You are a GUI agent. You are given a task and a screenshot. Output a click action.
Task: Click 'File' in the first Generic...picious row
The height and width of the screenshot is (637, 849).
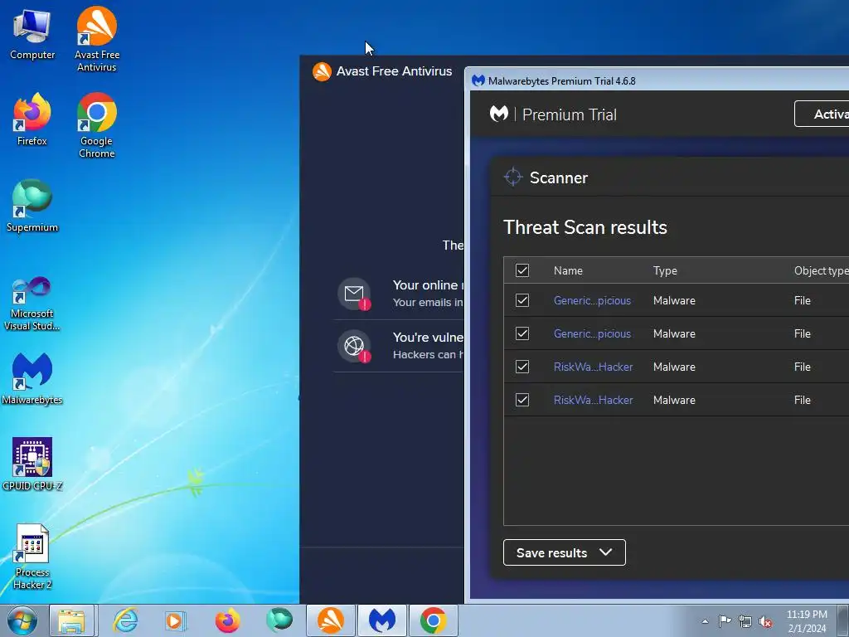[802, 300]
